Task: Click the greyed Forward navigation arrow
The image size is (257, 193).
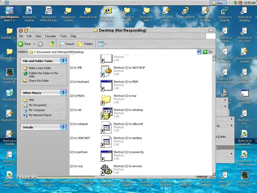Action: pyautogui.click(x=40, y=44)
